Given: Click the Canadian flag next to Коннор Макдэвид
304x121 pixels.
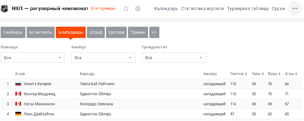Looking at the screenshot, I should 18,94.
